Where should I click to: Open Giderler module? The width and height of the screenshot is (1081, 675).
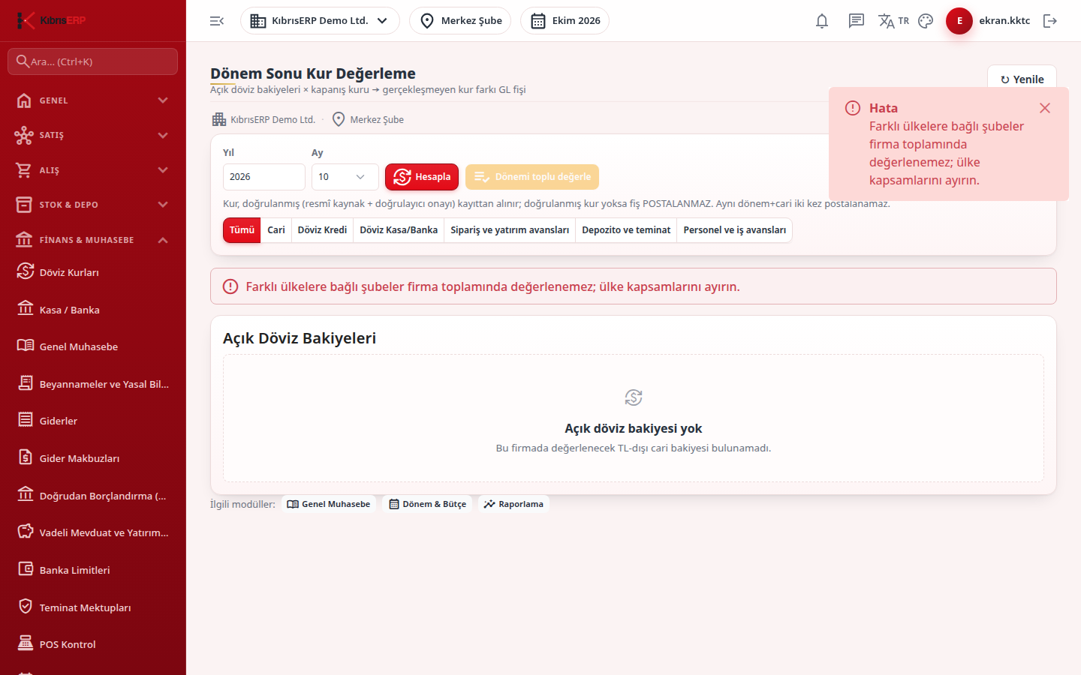coord(93,421)
